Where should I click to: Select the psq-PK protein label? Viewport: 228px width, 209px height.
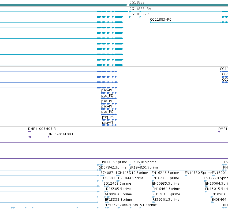tap(108, 117)
